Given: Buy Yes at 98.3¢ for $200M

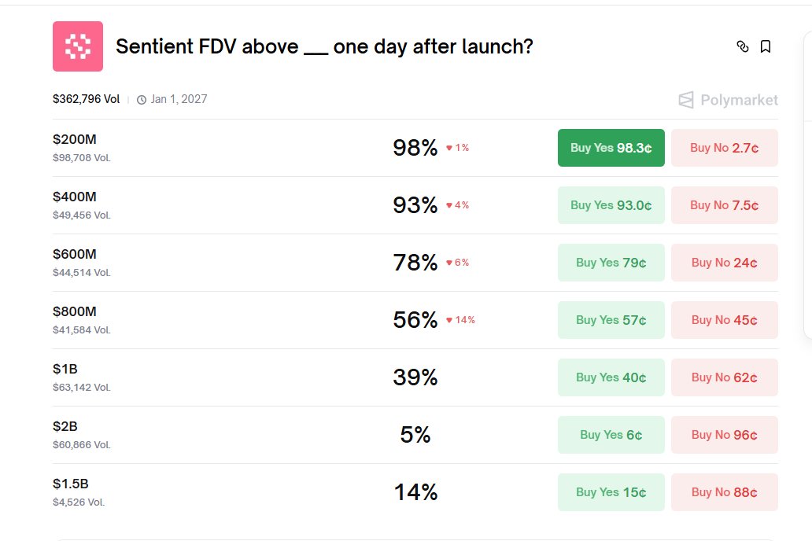Looking at the screenshot, I should (x=611, y=148).
